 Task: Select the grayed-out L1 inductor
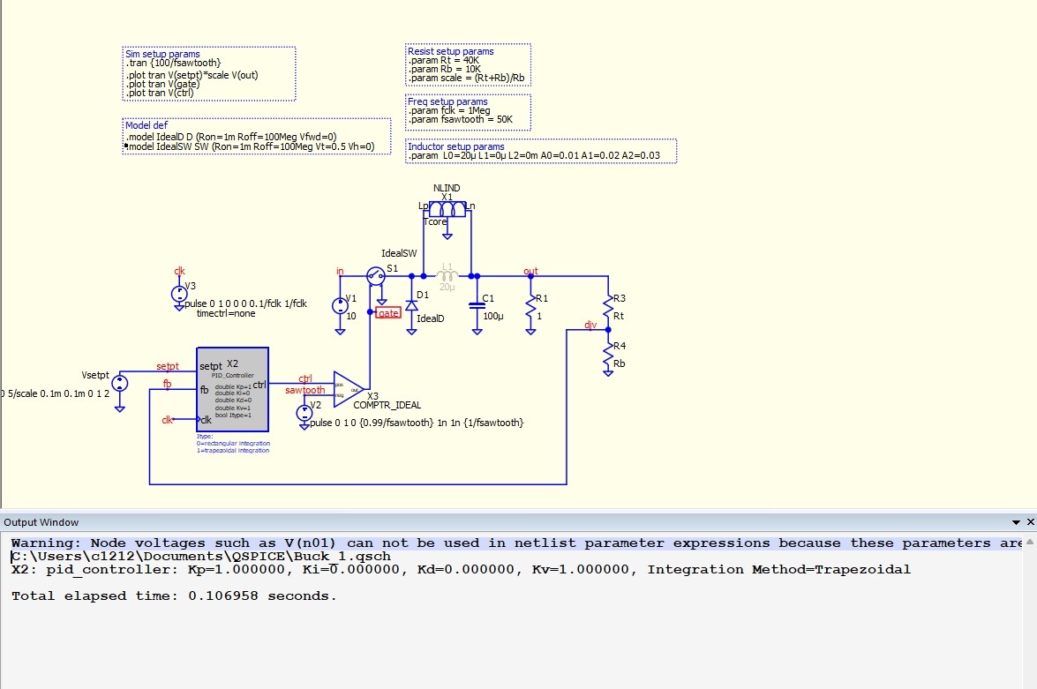447,276
